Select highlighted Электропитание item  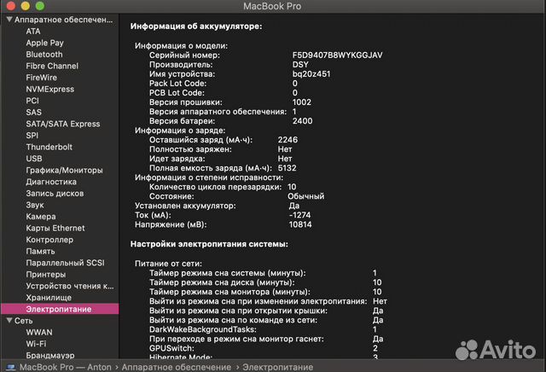point(60,309)
